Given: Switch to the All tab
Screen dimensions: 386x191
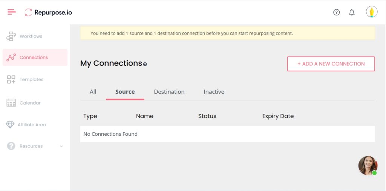Looking at the screenshot, I should click(93, 92).
